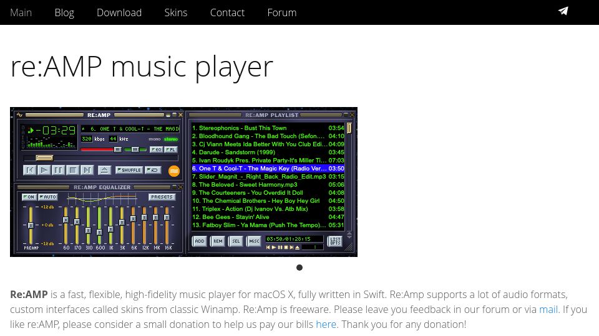Click the round orange icon in the player
This screenshot has height=336, width=599.
174,171
